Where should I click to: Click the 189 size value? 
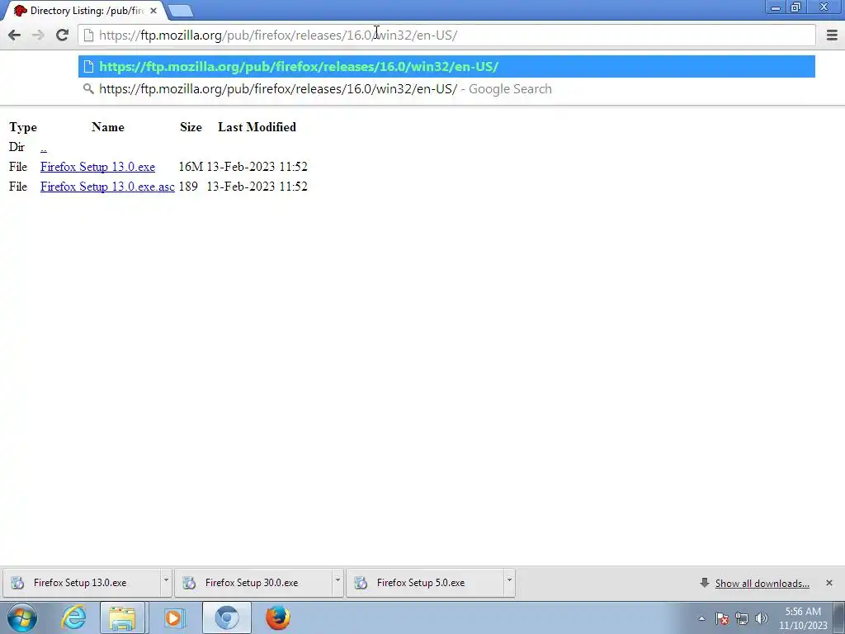pos(188,187)
